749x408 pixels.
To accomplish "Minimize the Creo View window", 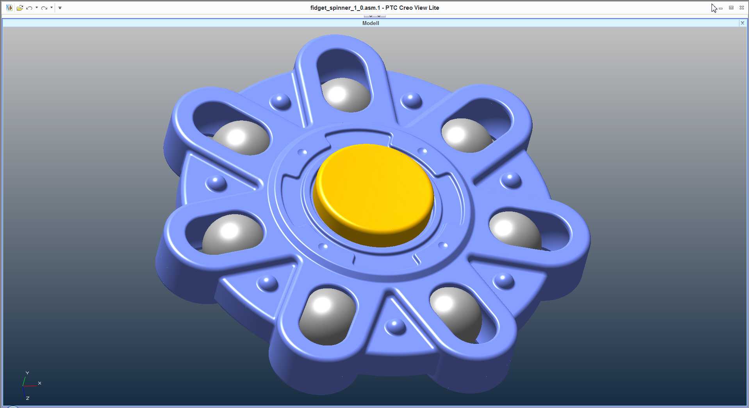I will pos(721,8).
